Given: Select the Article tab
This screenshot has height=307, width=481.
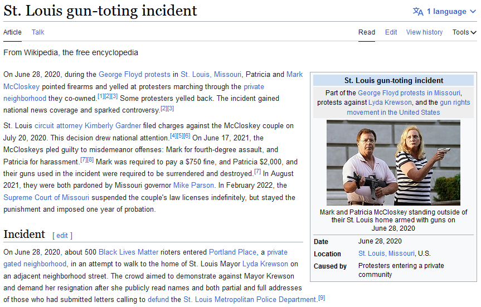Looking at the screenshot, I should click(x=12, y=32).
